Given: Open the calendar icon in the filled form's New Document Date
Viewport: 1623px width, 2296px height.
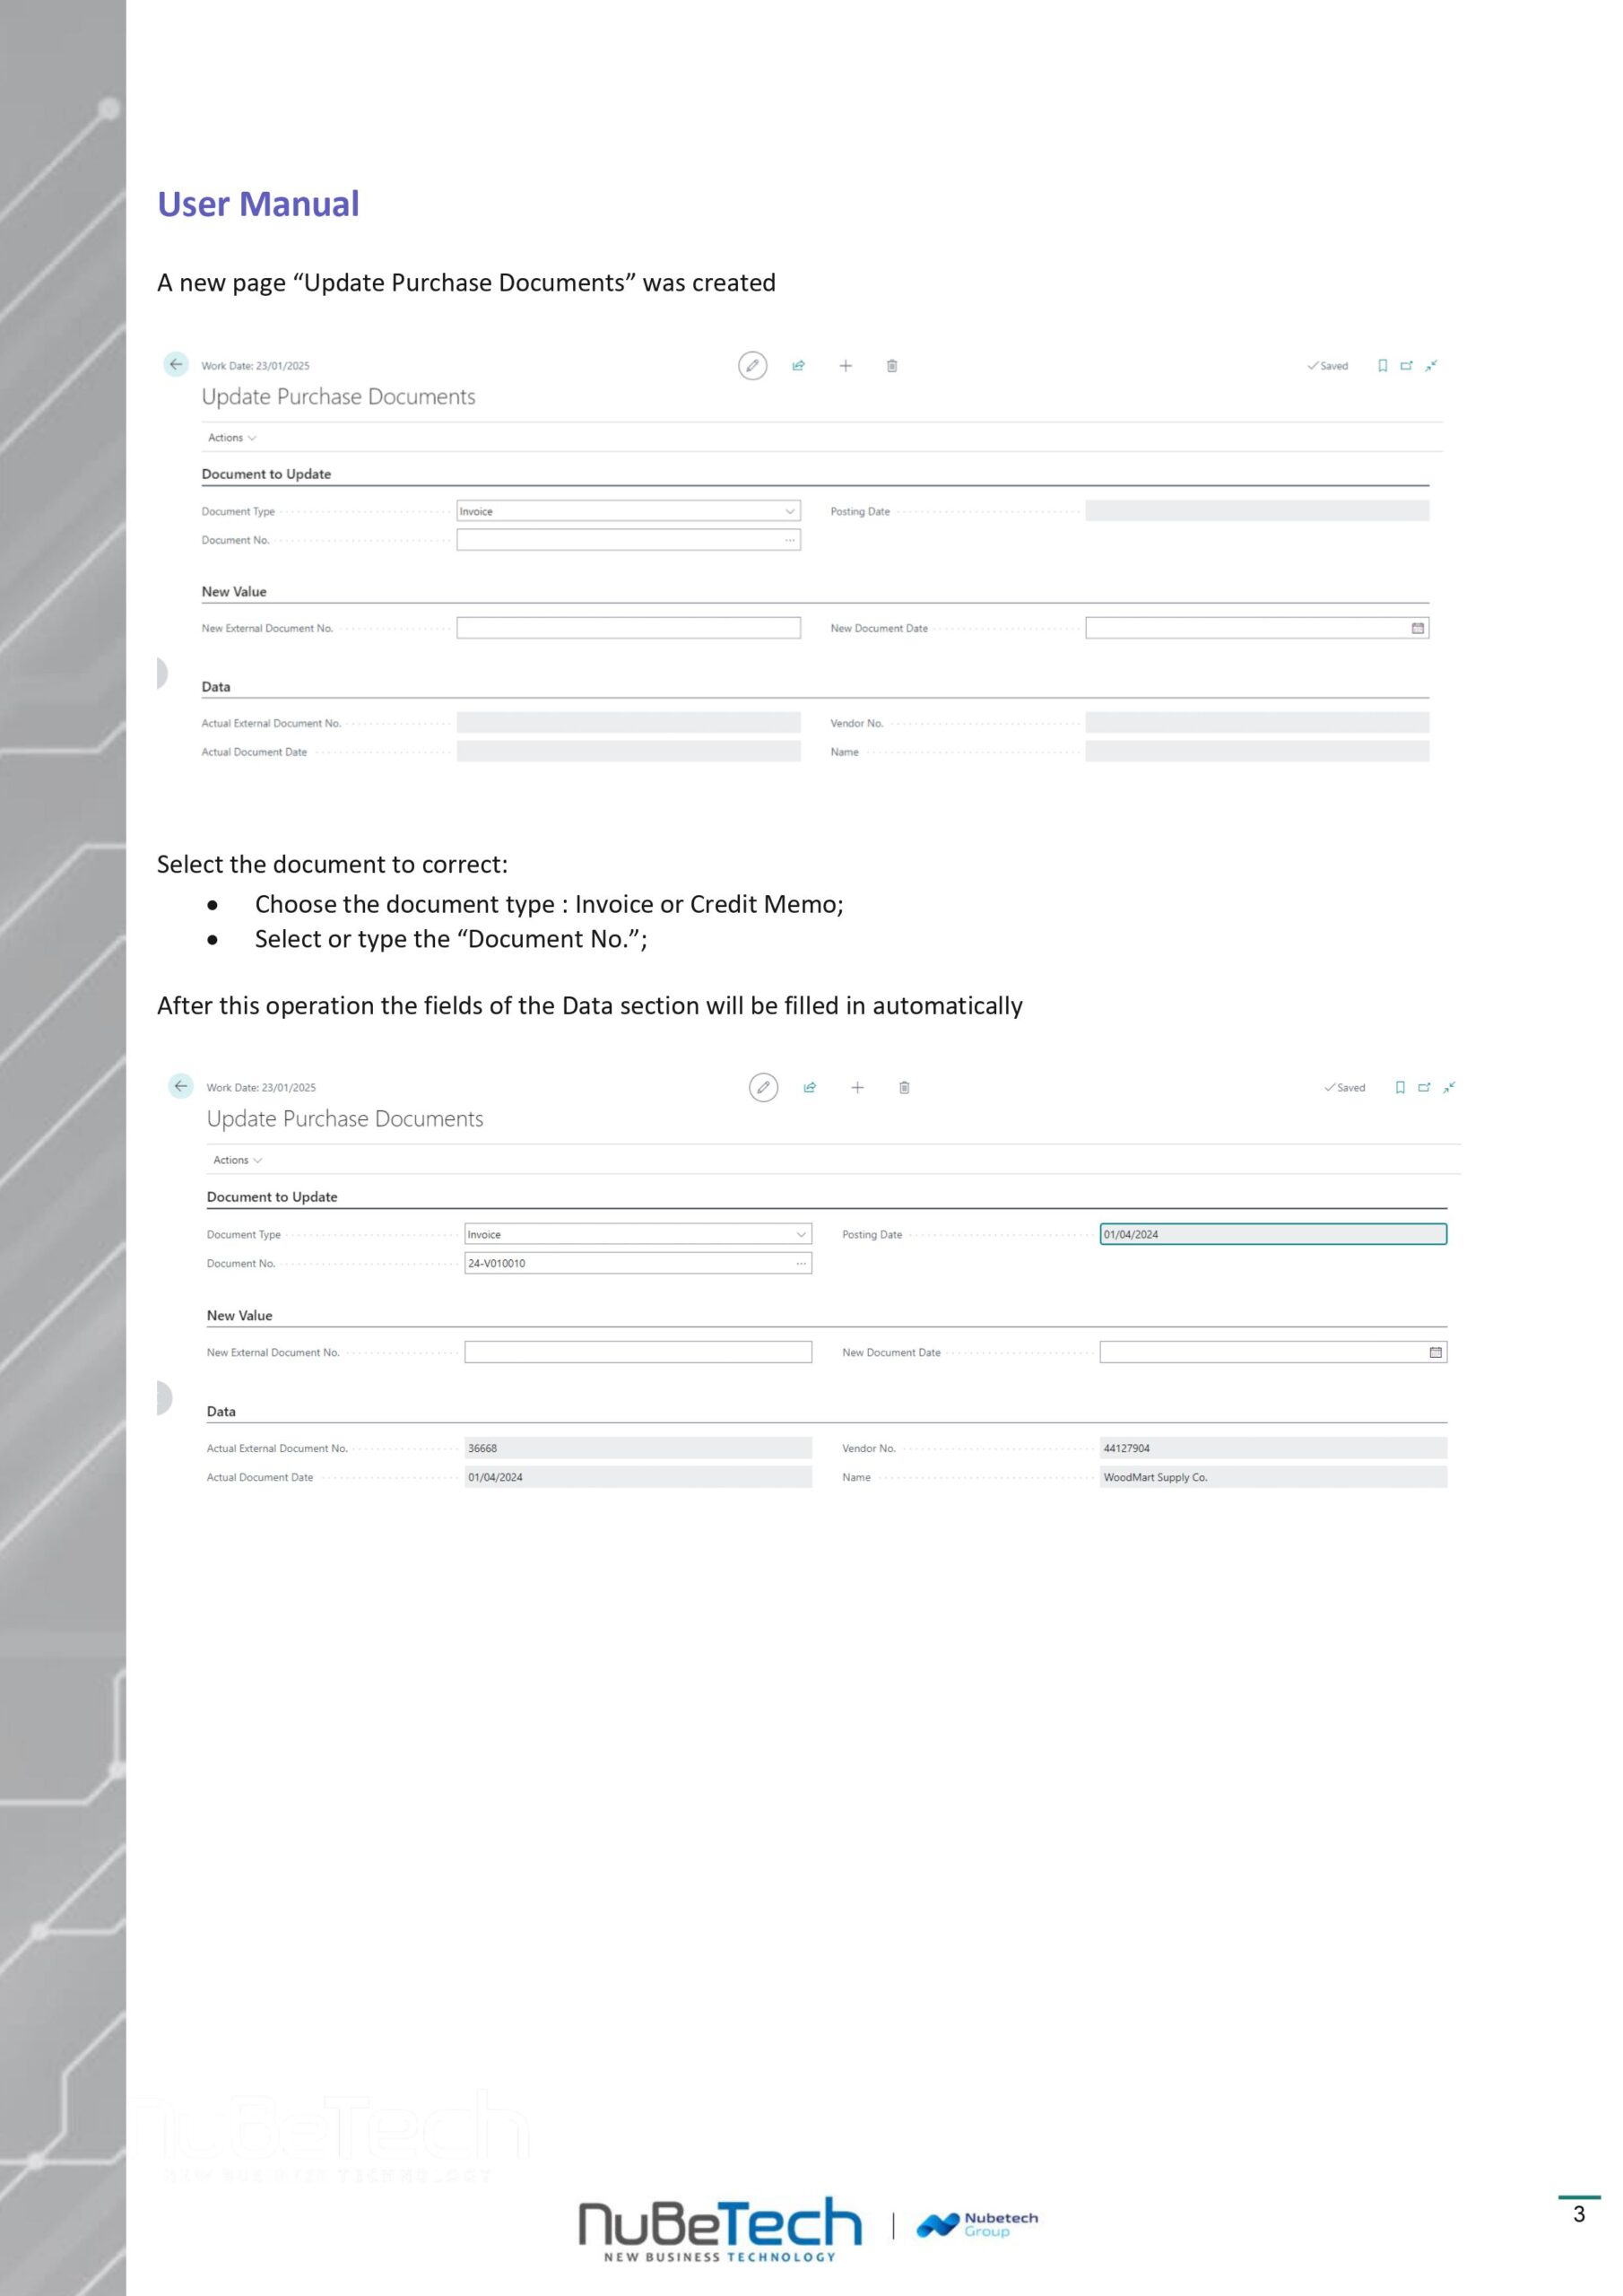Looking at the screenshot, I should coord(1435,1352).
